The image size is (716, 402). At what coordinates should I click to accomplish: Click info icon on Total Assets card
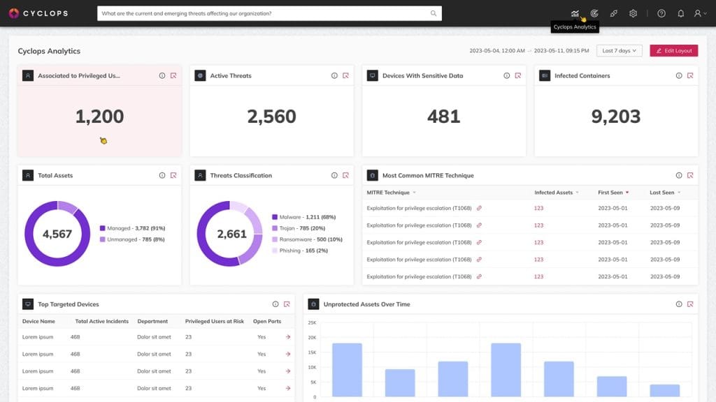[162, 175]
